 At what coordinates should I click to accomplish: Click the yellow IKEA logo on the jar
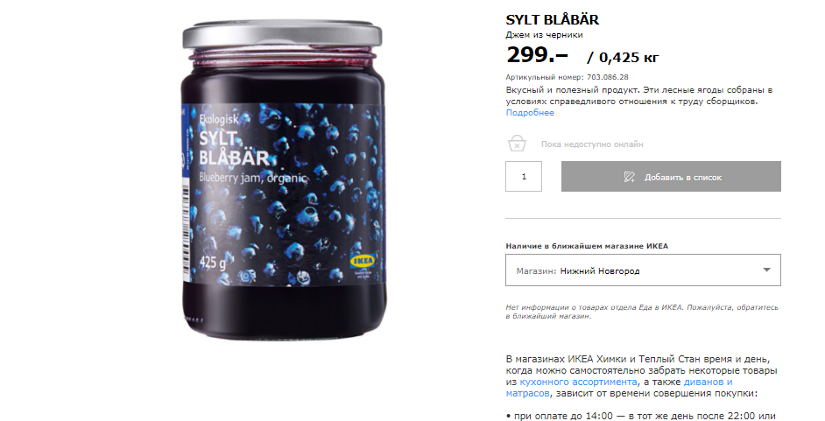(363, 261)
